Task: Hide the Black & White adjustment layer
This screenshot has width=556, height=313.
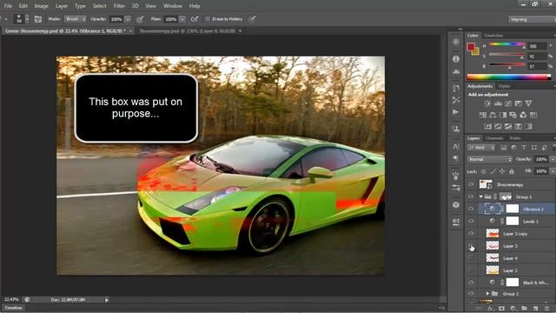Action: coord(471,283)
